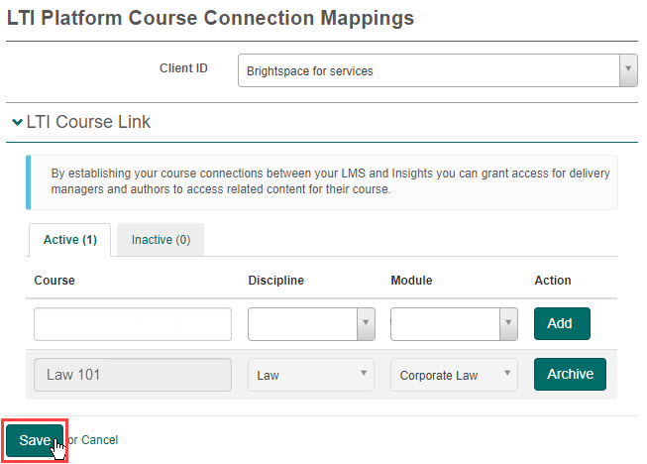Open the Law discipline dropdown
This screenshot has width=647, height=464.
tap(310, 375)
